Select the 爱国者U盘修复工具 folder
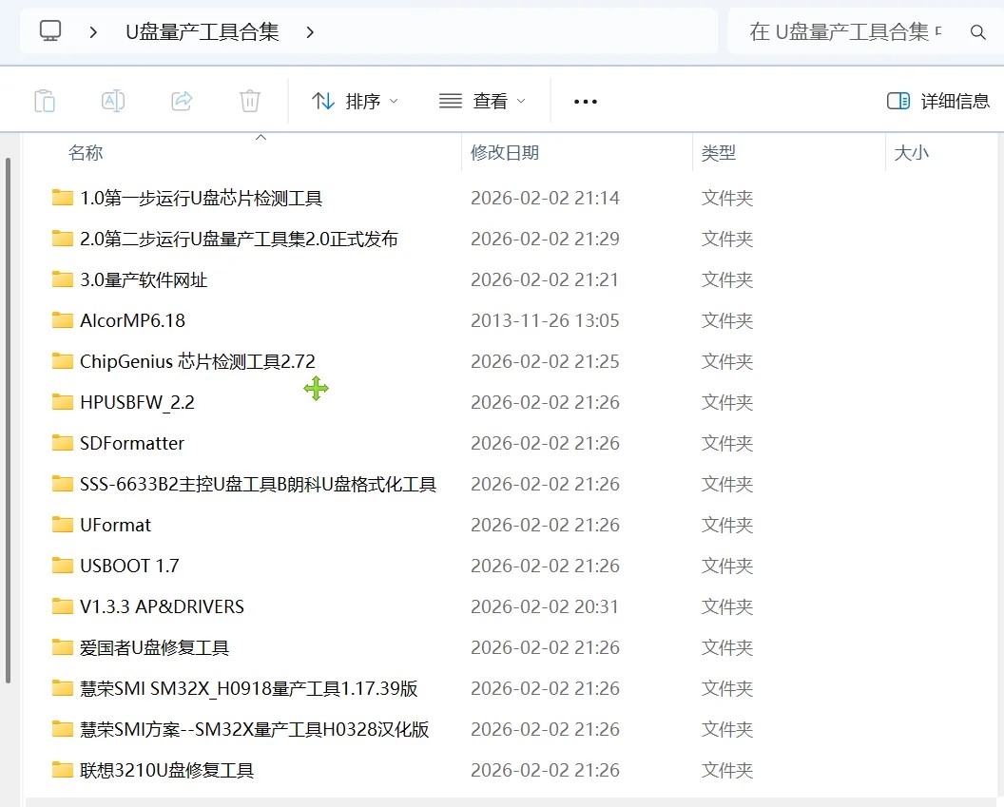This screenshot has height=807, width=1004. (154, 647)
